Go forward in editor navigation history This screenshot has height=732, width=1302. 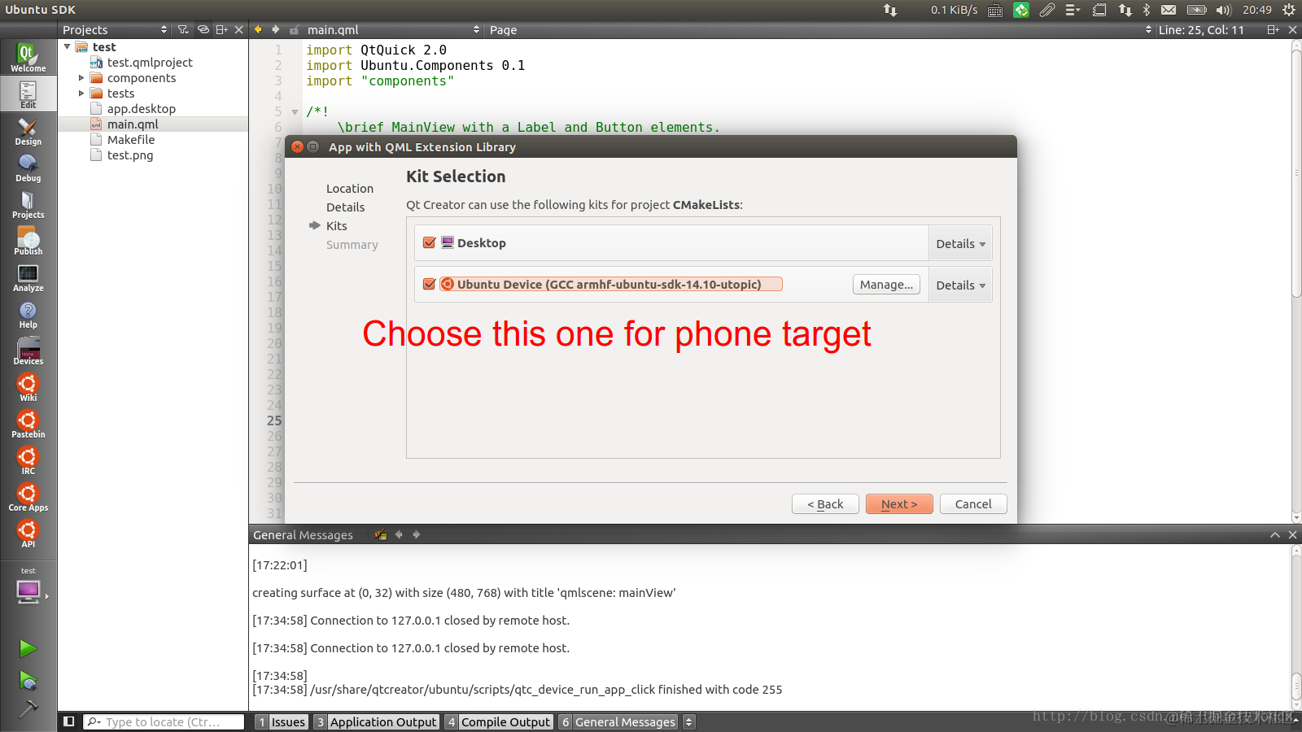(x=276, y=29)
